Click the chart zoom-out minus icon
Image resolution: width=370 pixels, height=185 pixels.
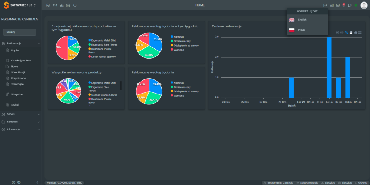pyautogui.click(x=342, y=33)
